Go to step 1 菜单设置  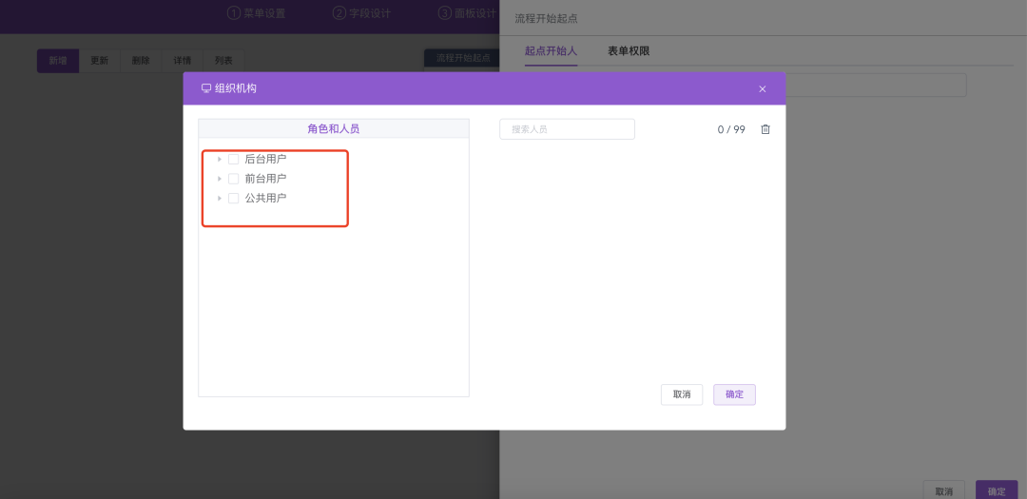coord(256,13)
